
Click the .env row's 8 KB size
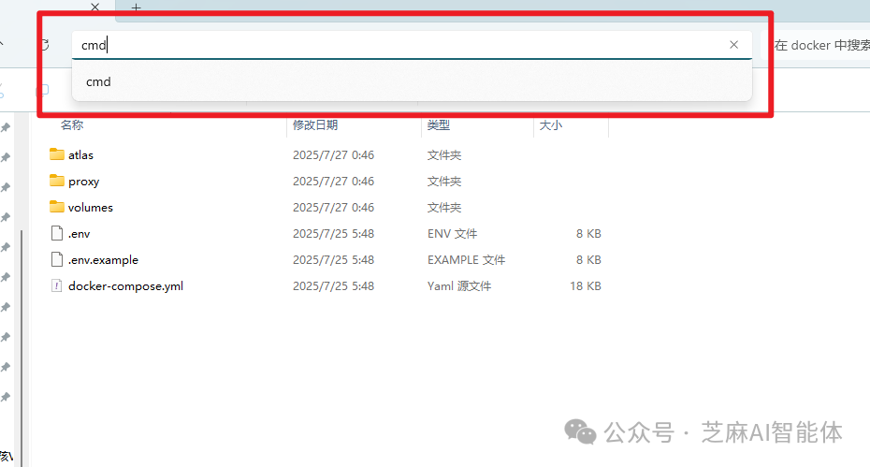coord(588,234)
